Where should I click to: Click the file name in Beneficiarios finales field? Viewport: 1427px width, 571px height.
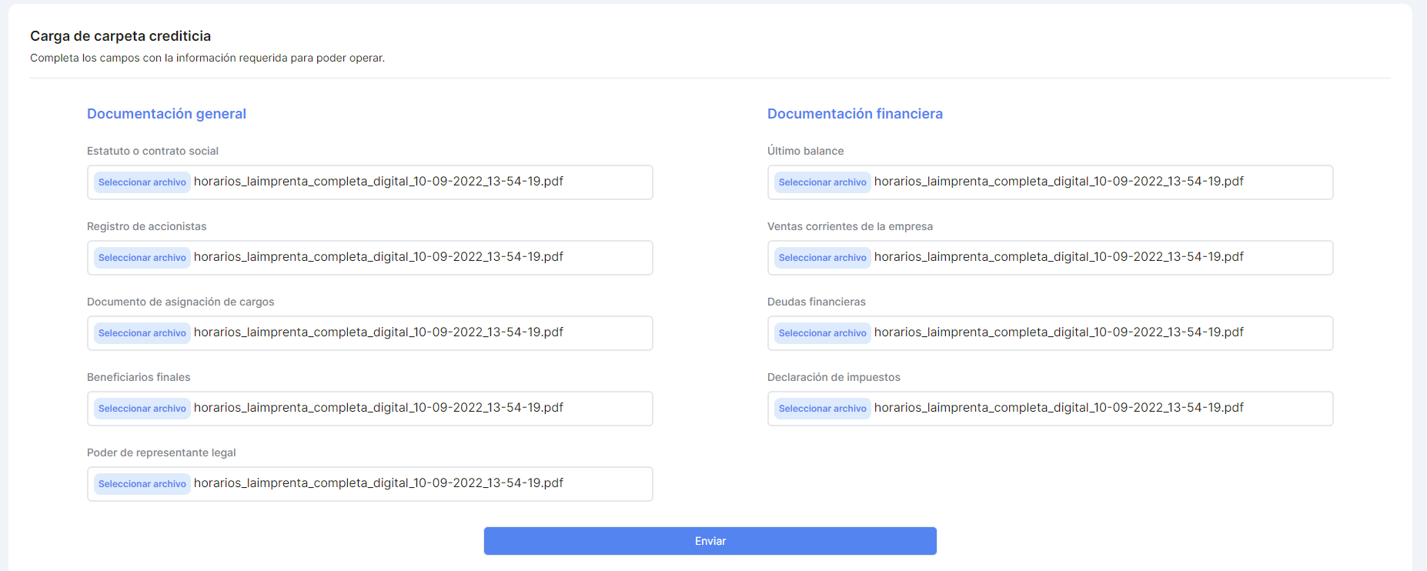(x=378, y=408)
